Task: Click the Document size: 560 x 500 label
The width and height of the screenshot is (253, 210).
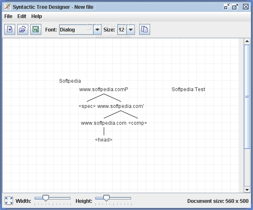Action: tap(218, 201)
